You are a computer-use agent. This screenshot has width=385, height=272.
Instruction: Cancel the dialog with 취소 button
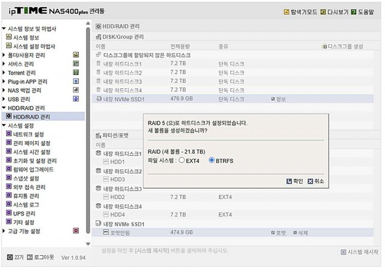(x=310, y=181)
